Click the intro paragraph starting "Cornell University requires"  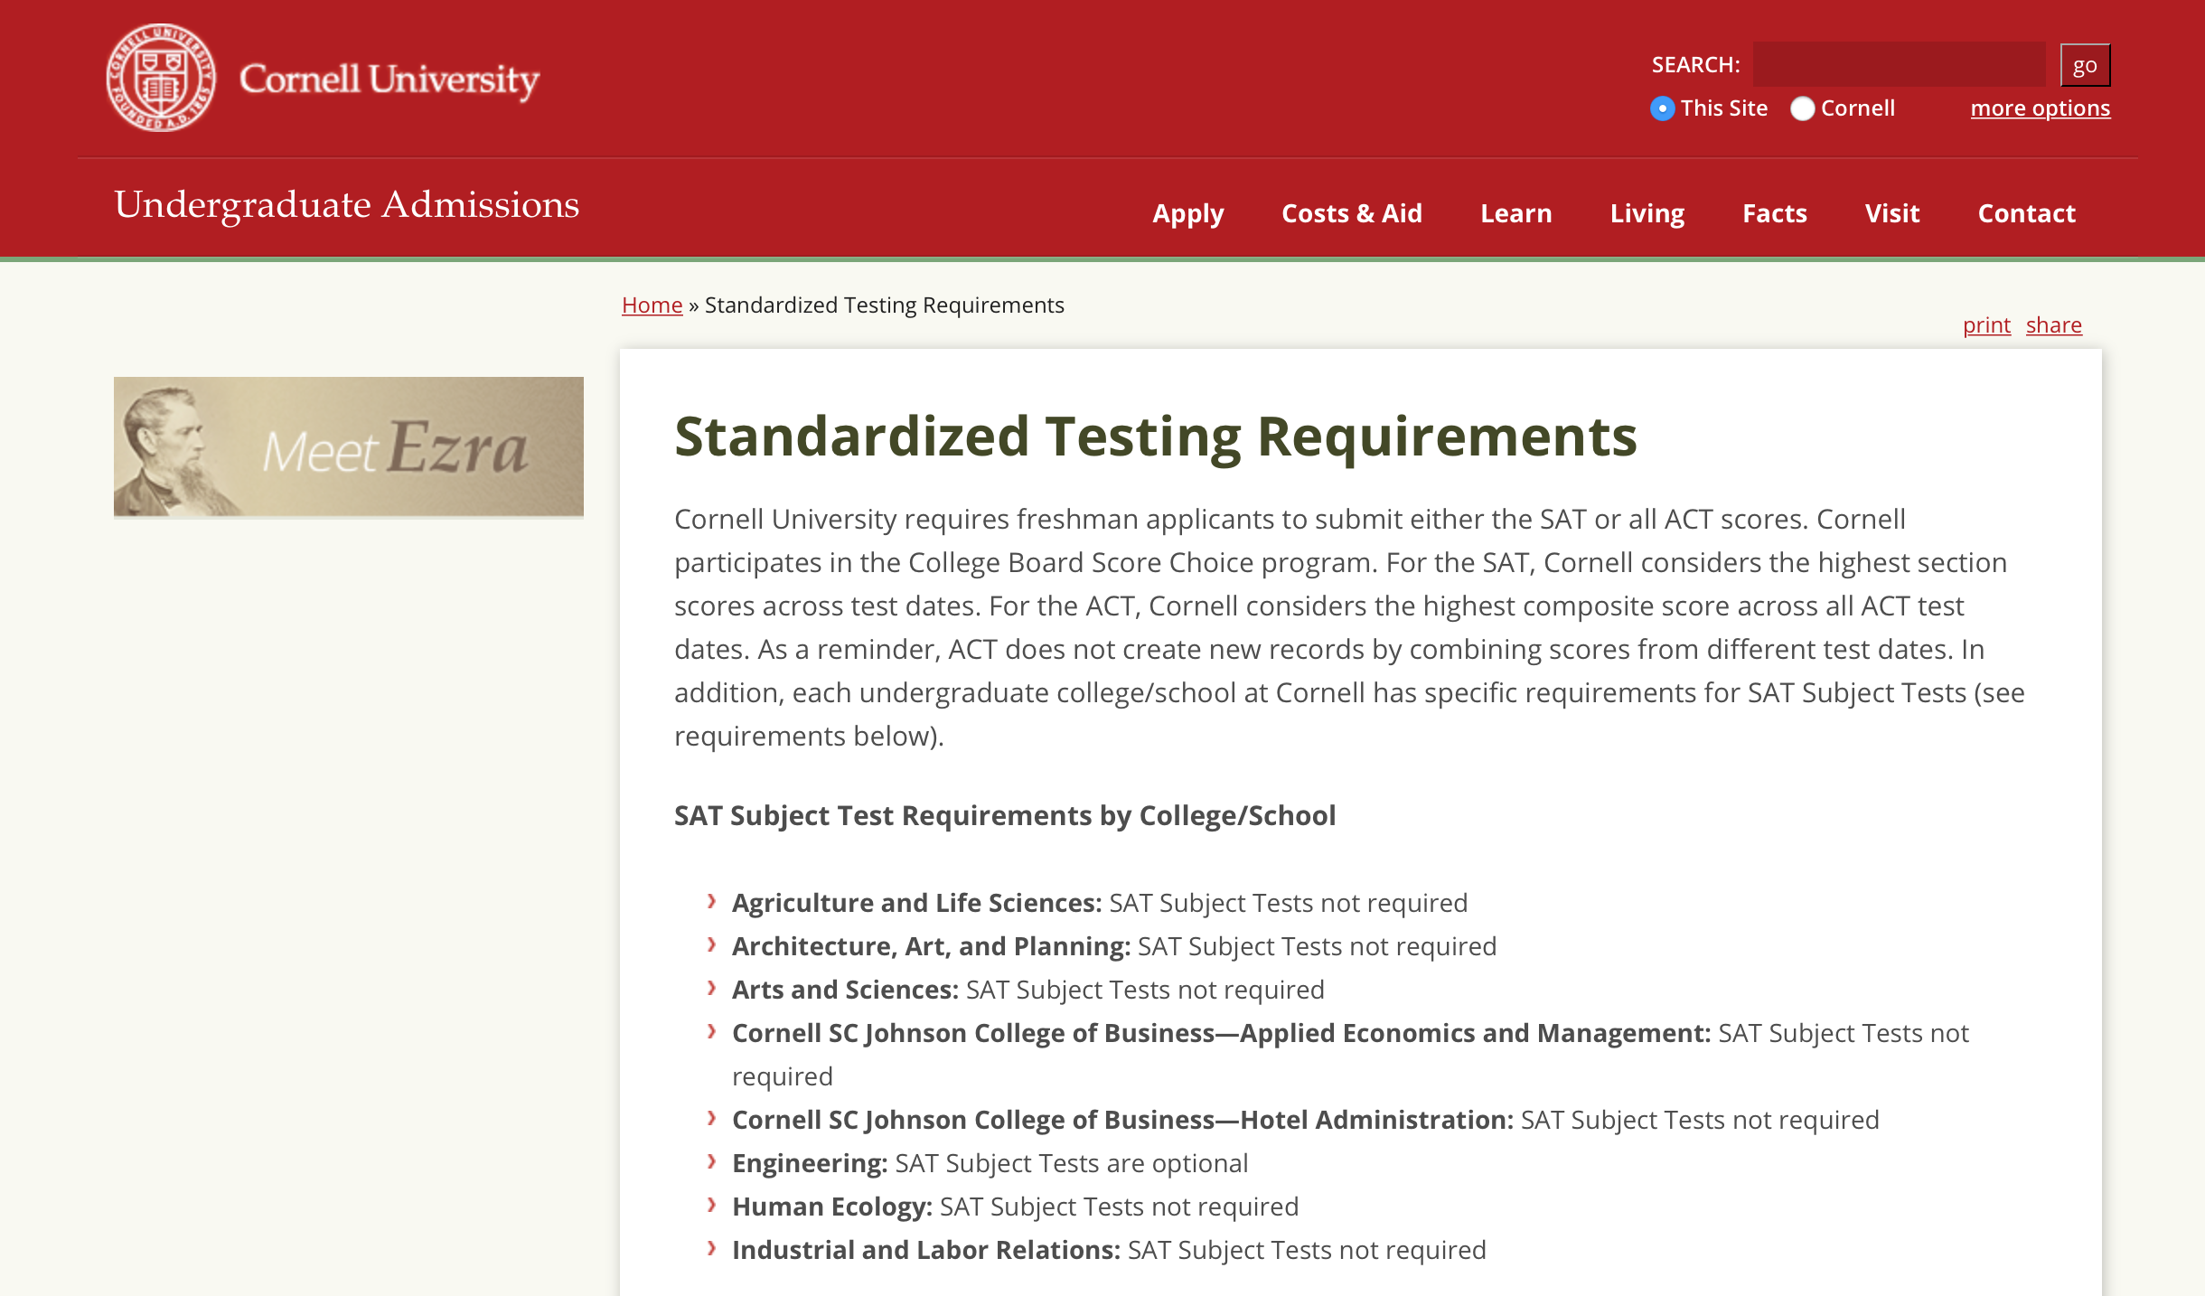click(x=1349, y=628)
